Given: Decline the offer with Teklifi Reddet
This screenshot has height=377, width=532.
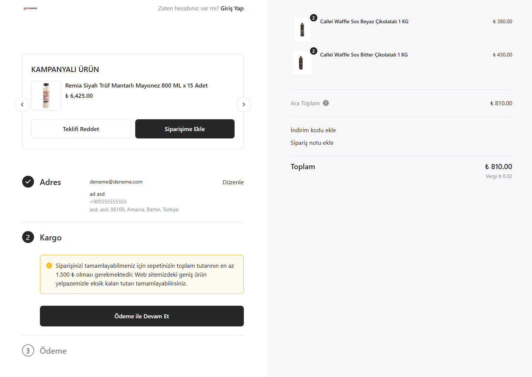Looking at the screenshot, I should point(81,129).
